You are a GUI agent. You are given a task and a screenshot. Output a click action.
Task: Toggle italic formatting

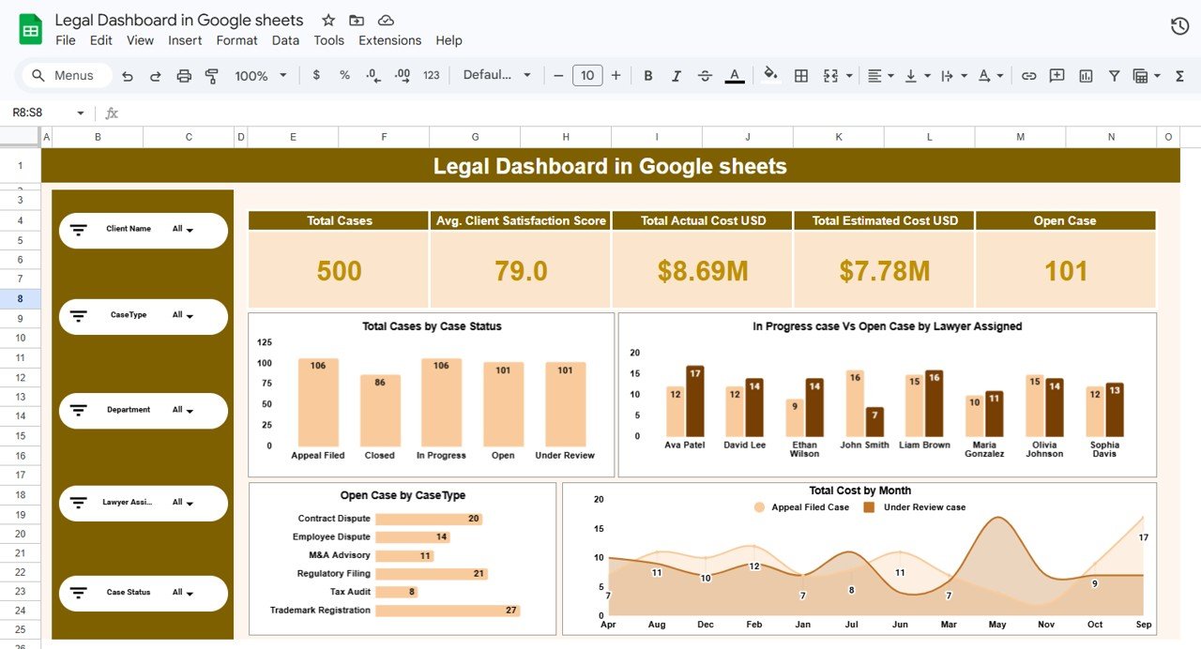click(677, 75)
